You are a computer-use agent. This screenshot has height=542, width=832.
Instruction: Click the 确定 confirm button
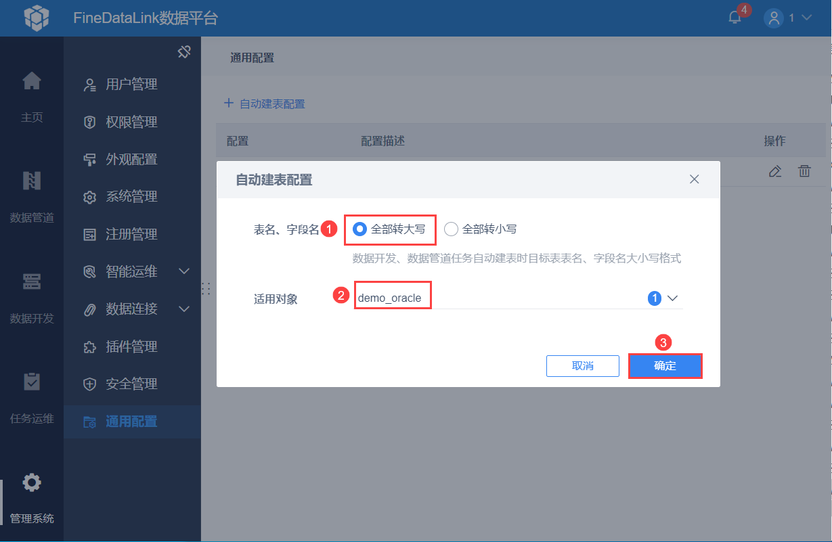pyautogui.click(x=665, y=366)
